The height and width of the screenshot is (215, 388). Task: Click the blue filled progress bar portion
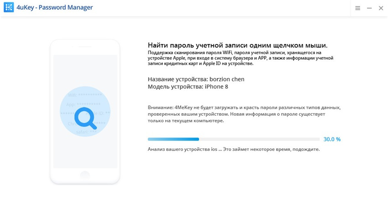[x=173, y=139]
